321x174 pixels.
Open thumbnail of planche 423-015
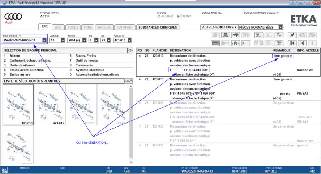[x=50, y=105]
